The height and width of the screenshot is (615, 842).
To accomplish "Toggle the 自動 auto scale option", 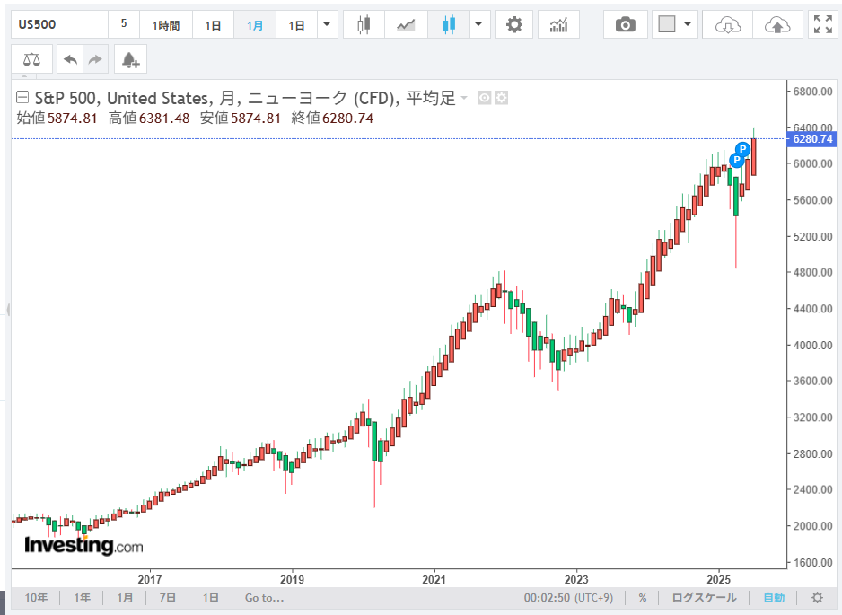I will pyautogui.click(x=773, y=597).
